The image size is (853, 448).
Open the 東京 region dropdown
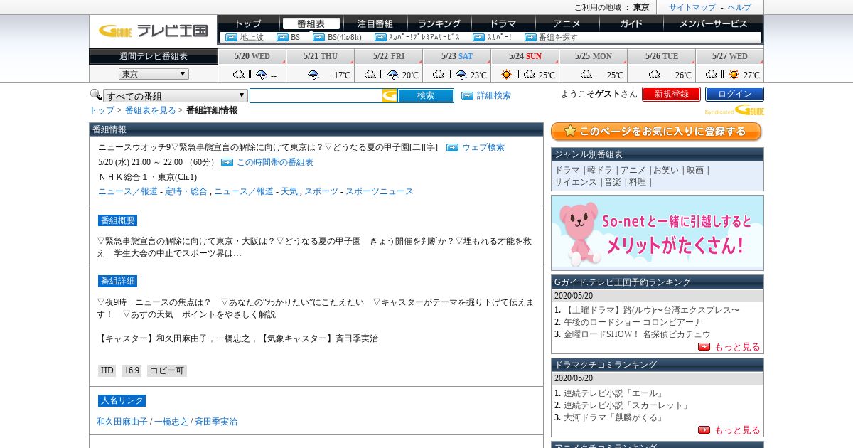(154, 74)
